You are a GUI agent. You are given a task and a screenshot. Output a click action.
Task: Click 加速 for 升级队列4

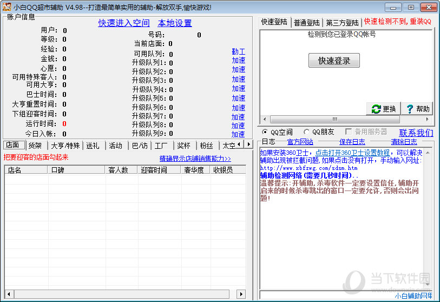point(239,88)
